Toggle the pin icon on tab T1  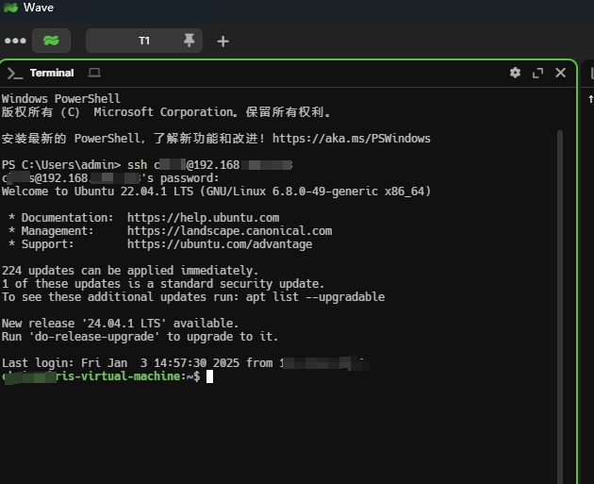tap(190, 41)
